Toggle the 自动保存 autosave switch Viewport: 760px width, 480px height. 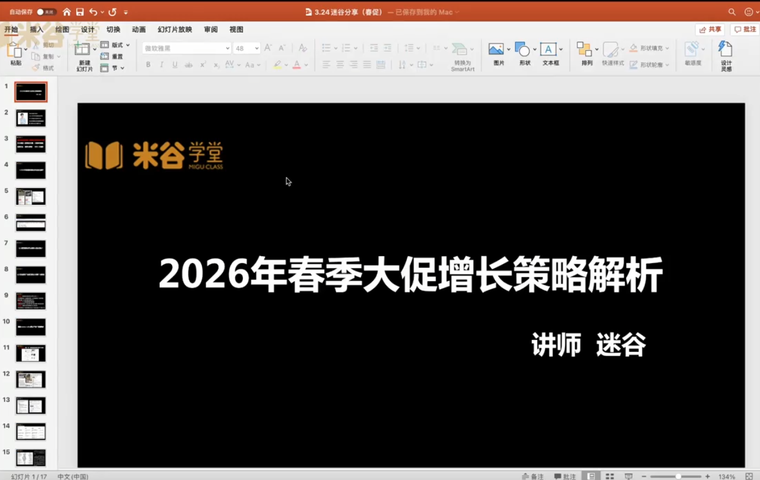pos(46,12)
